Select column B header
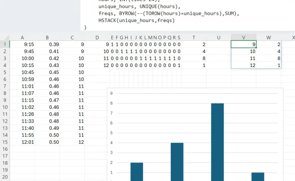Image resolution: width=295 pixels, height=181 pixels. 47,38
